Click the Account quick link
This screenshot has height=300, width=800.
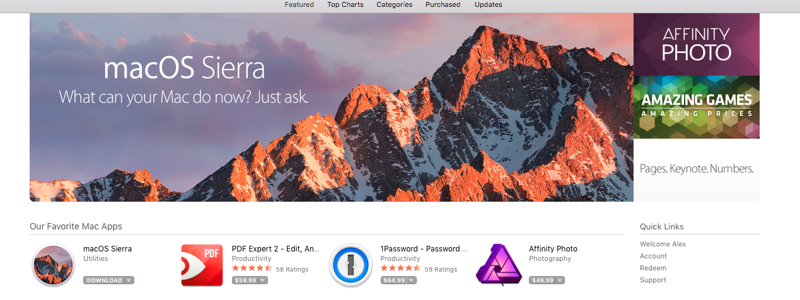click(x=653, y=256)
